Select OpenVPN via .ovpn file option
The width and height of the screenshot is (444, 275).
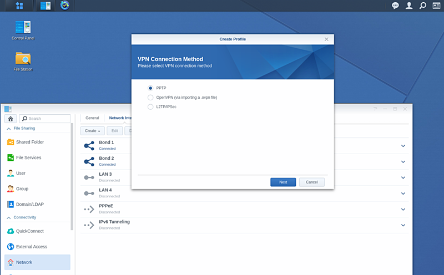click(x=150, y=98)
